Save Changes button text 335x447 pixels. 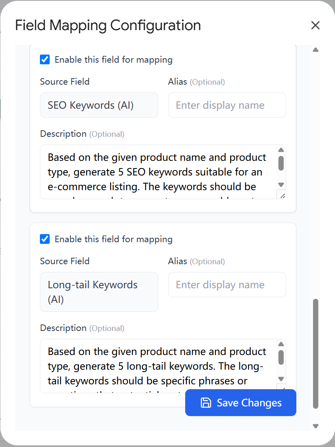point(249,403)
